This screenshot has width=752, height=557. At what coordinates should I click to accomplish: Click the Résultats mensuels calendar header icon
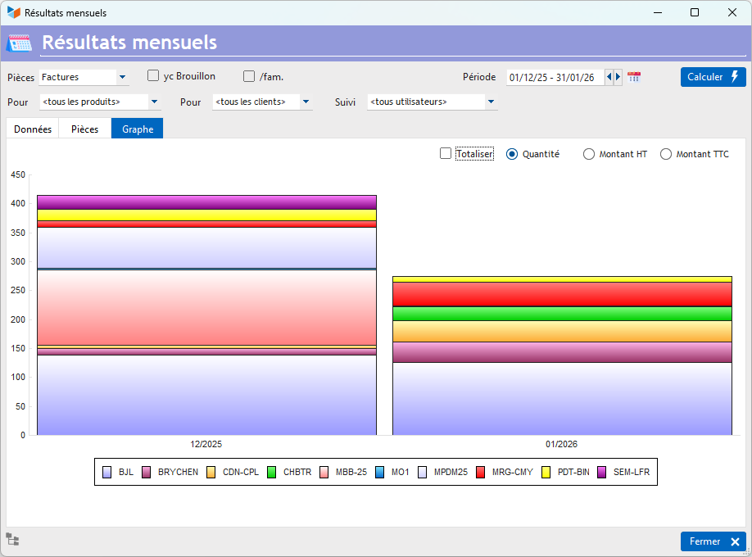pos(19,43)
